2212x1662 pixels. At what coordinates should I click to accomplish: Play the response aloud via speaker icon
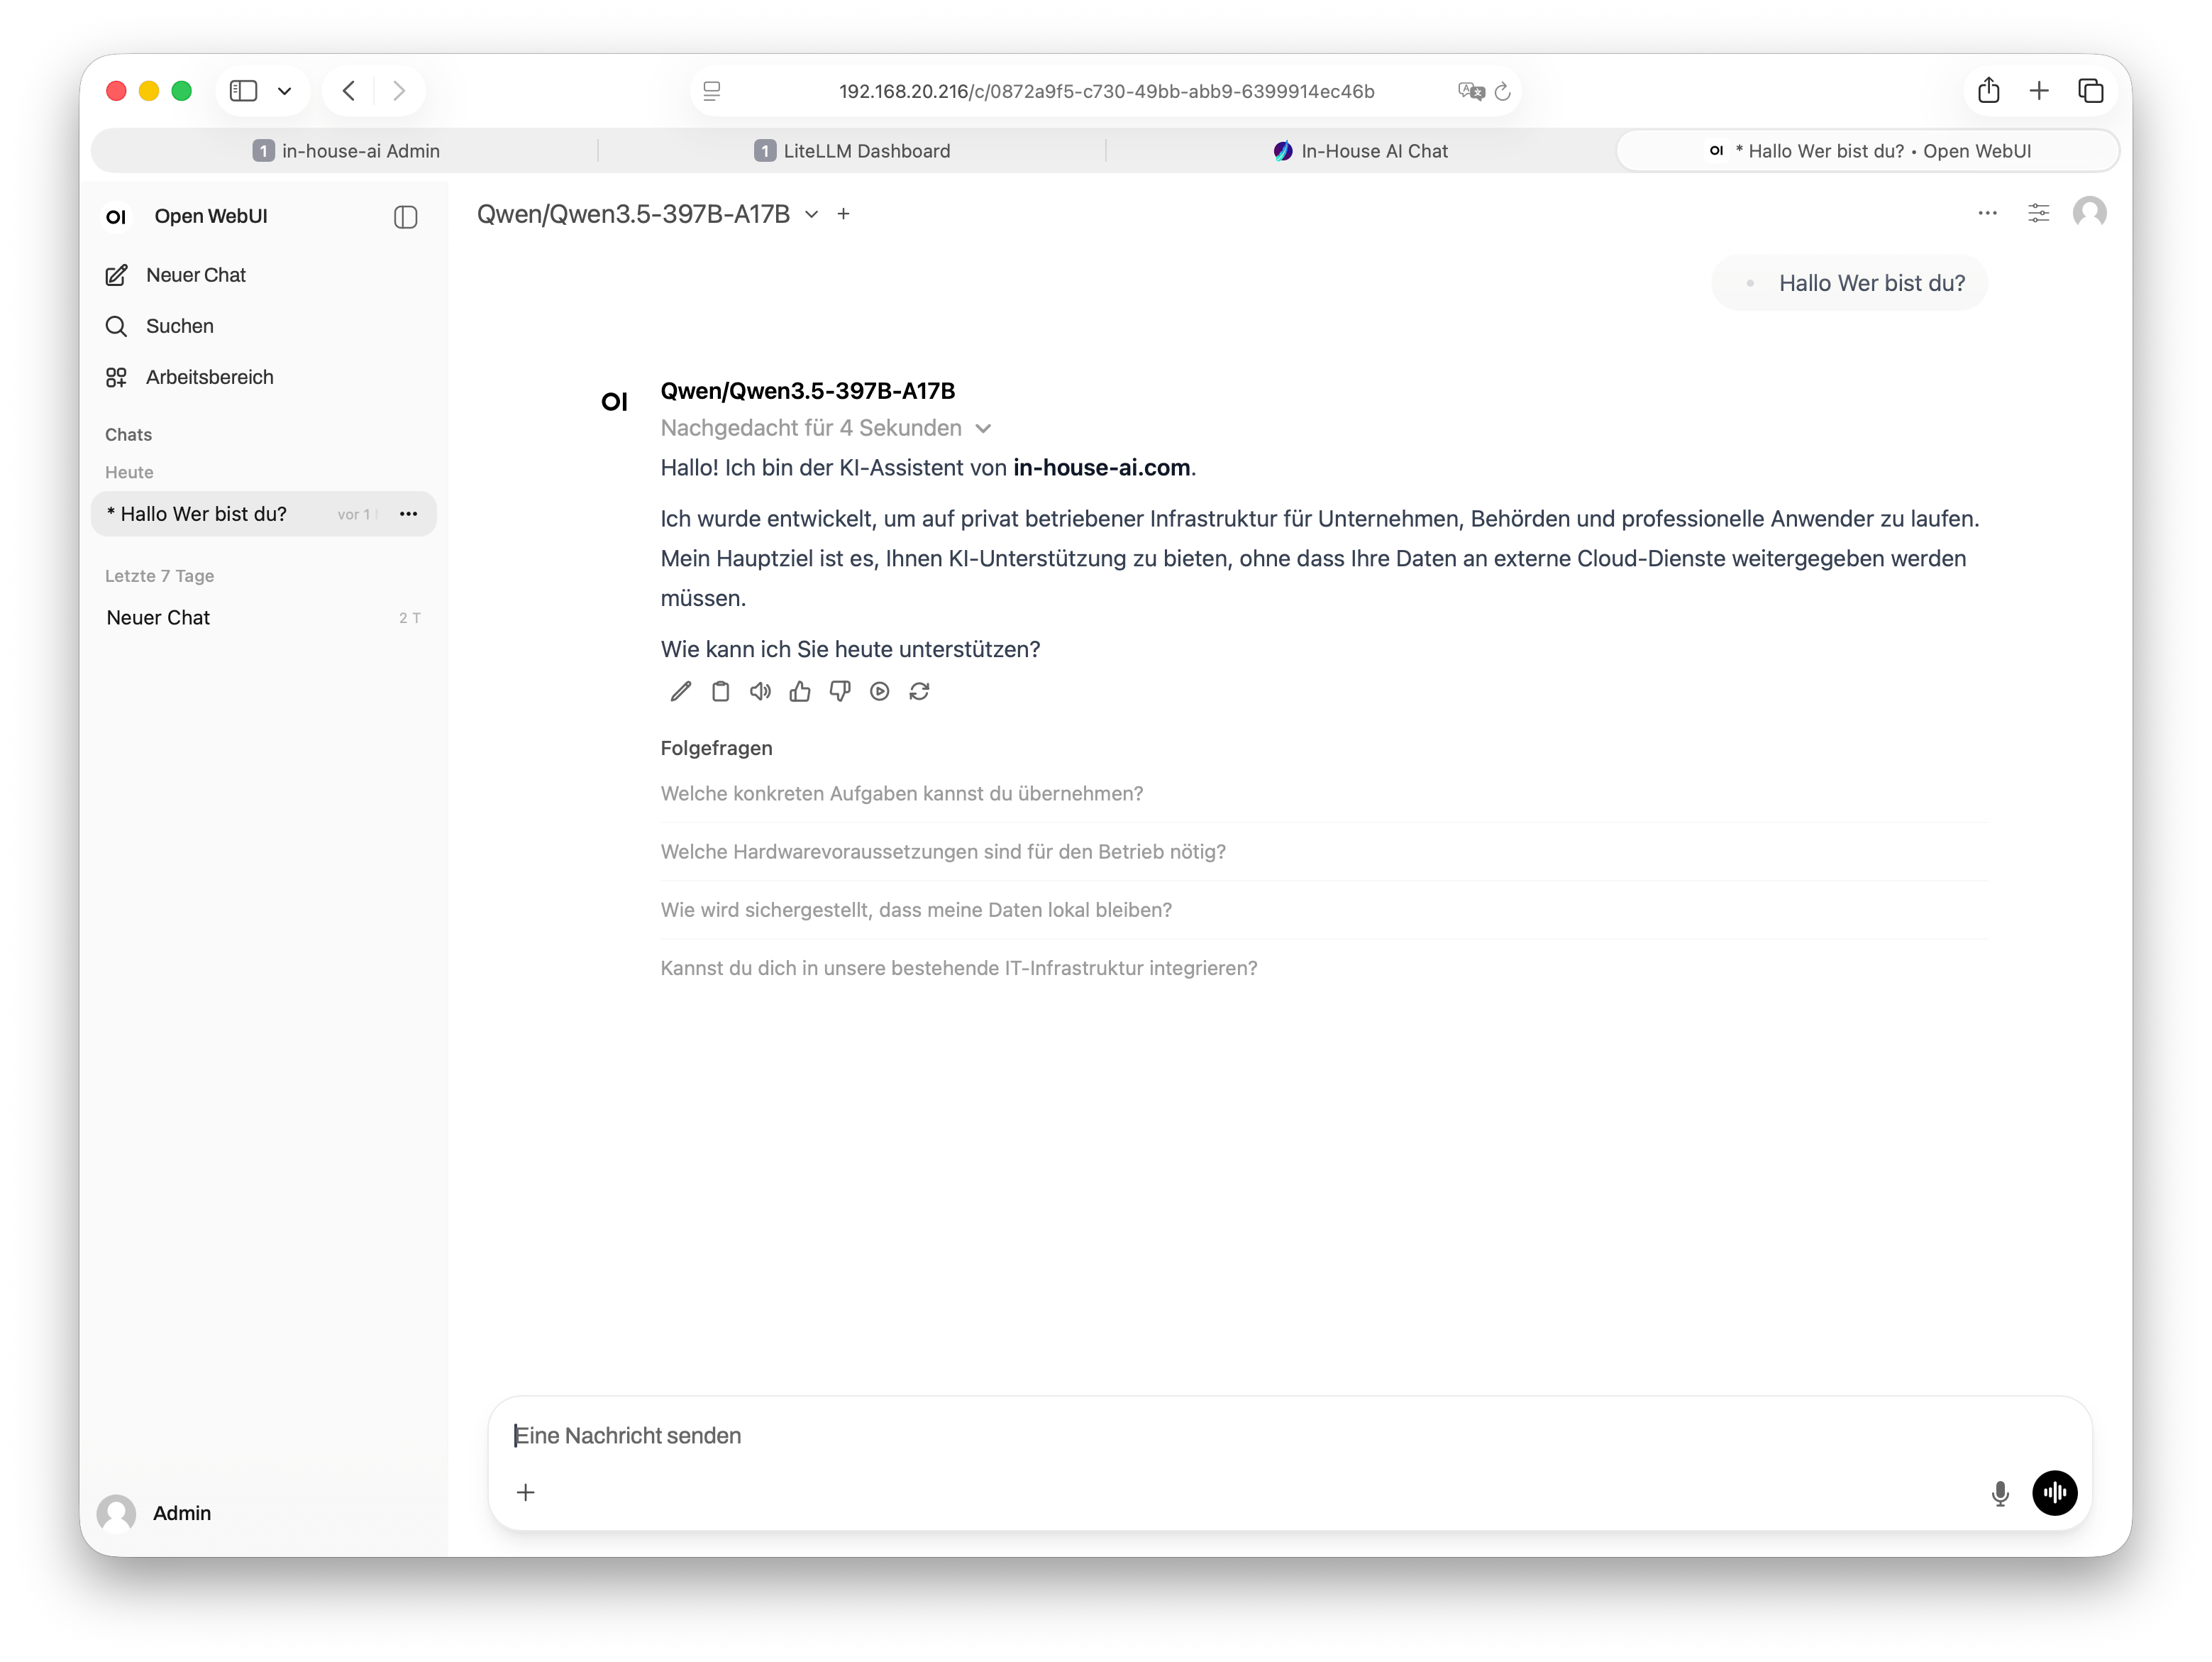click(x=760, y=691)
